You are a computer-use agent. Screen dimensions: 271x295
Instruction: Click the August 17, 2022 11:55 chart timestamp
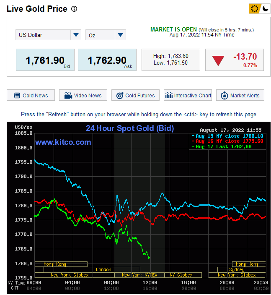[231, 130]
